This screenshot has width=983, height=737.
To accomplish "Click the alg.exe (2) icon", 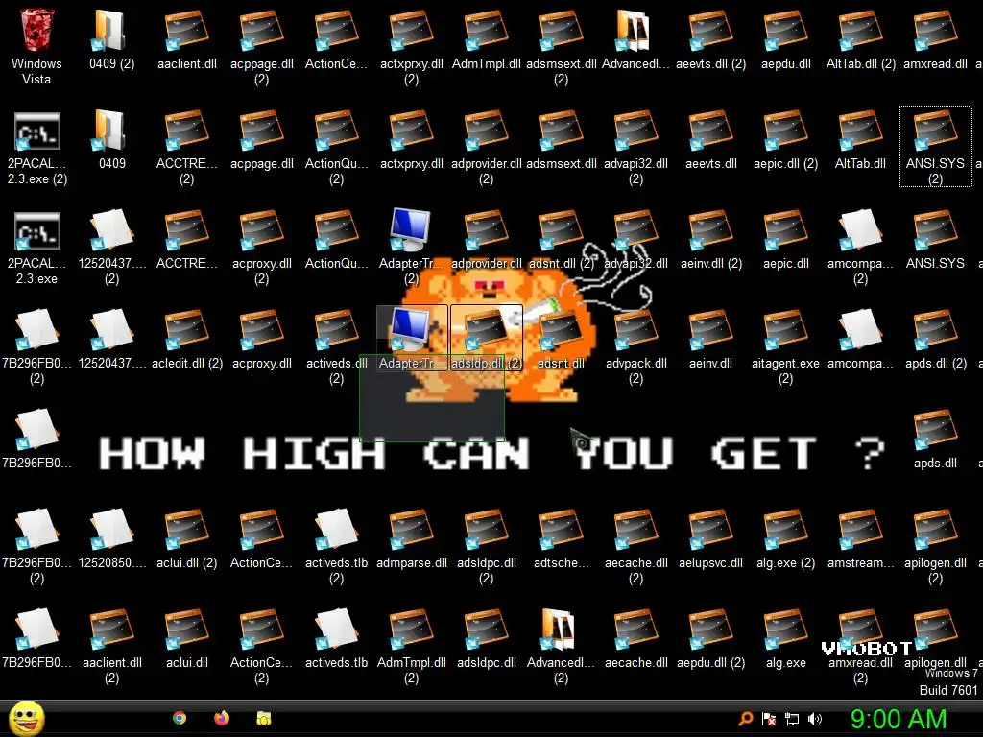I will (785, 530).
